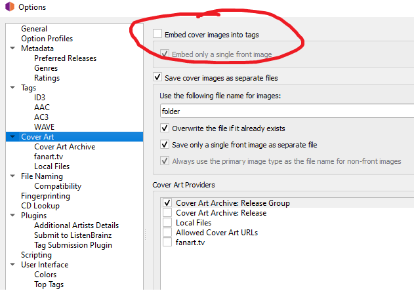
Task: Go to Fingerprinting settings
Action: pos(45,196)
